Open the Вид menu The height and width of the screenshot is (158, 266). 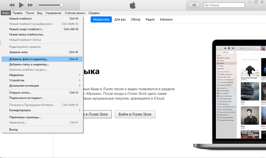tap(40, 13)
